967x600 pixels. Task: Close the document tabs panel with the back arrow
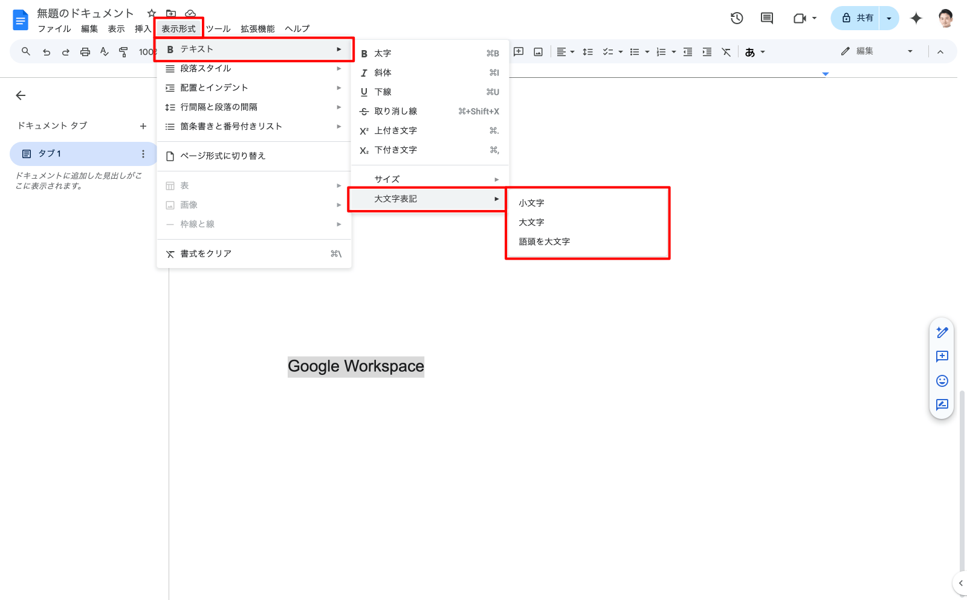click(x=21, y=95)
